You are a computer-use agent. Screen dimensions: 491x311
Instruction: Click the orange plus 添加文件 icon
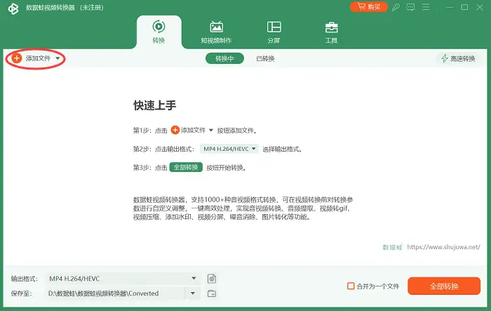17,58
